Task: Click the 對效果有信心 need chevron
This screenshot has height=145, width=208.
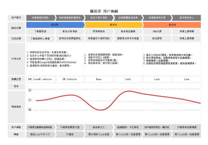Action: tap(186, 18)
